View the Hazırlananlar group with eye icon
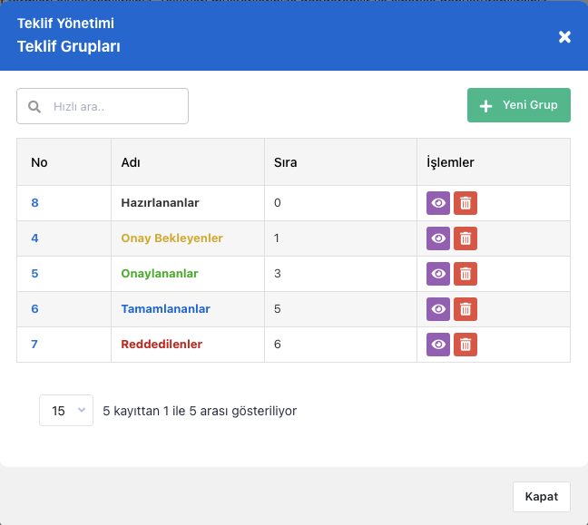 [438, 203]
